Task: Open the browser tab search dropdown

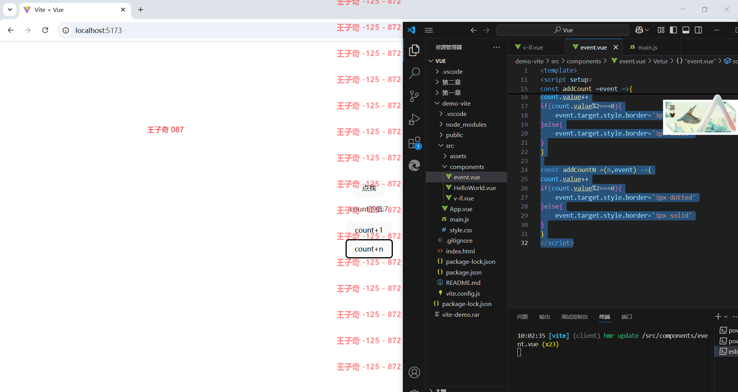Action: click(x=10, y=10)
